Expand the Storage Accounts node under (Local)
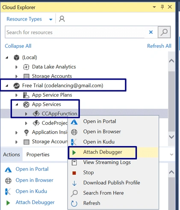 coord(16,76)
